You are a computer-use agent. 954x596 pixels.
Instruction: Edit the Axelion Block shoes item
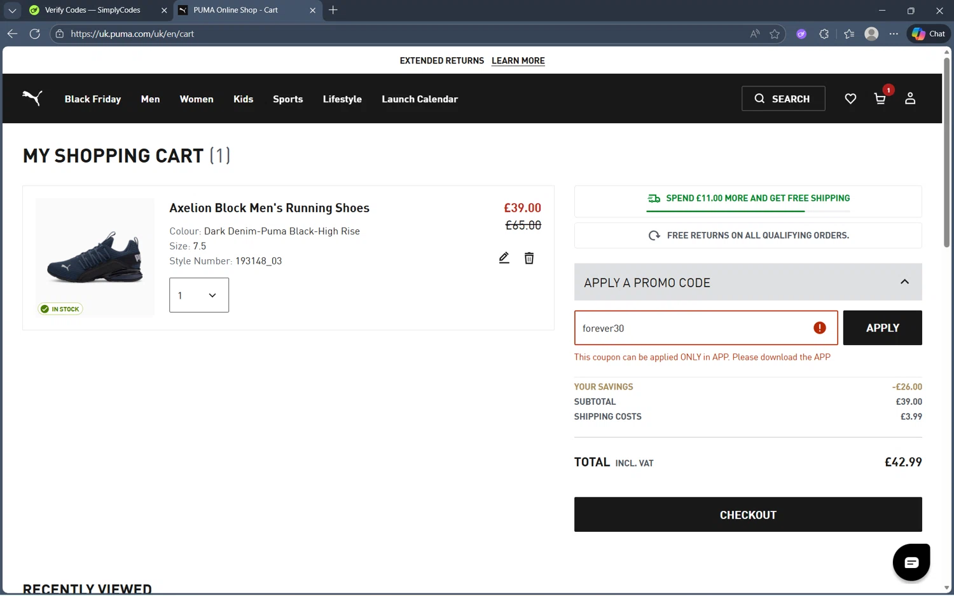click(x=504, y=258)
